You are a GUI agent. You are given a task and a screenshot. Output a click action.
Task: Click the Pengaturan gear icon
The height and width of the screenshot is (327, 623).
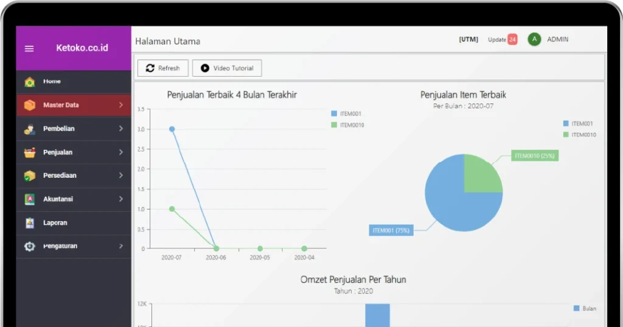point(29,246)
